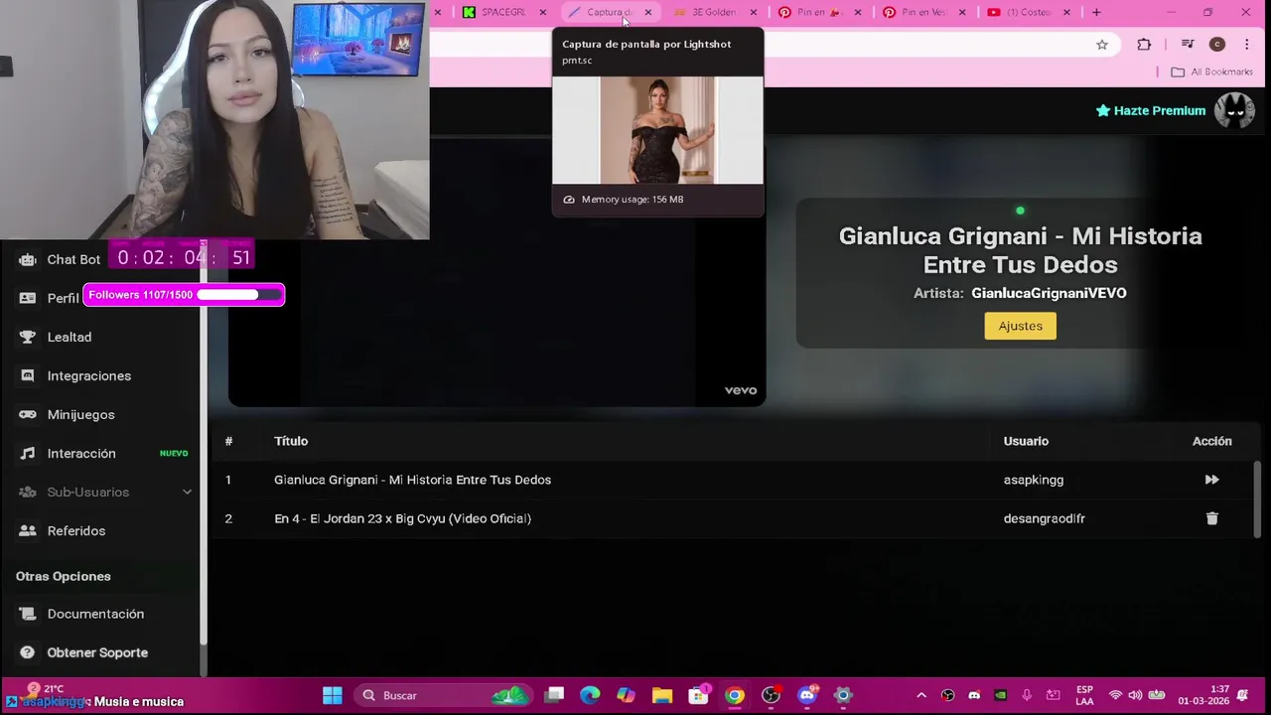Screen dimensions: 1271x715
Task: Open the Chrome extensions puzzle icon
Action: coord(1144,44)
